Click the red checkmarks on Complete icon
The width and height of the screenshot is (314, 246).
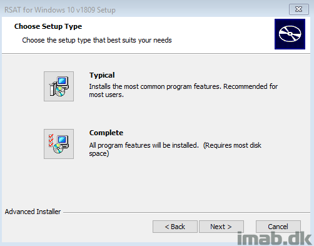51,141
